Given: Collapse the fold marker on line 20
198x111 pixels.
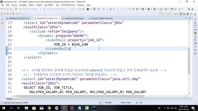Looking at the screenshot, I should [x=12, y=36].
